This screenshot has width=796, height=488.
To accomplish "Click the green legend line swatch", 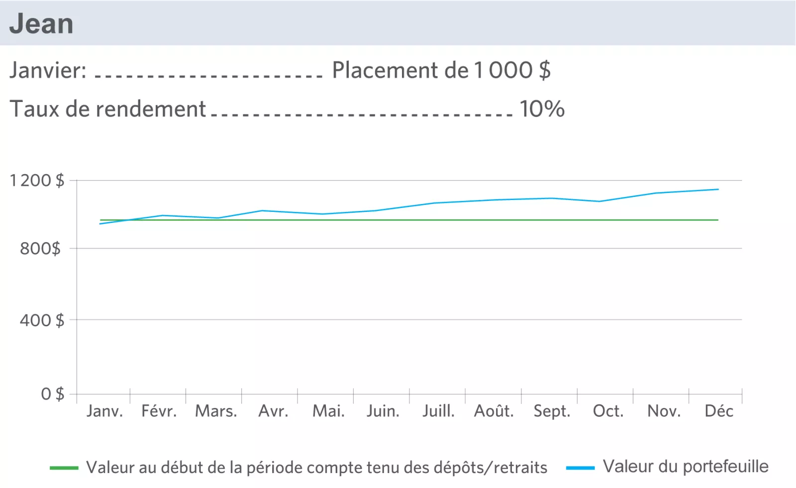I will [x=64, y=468].
